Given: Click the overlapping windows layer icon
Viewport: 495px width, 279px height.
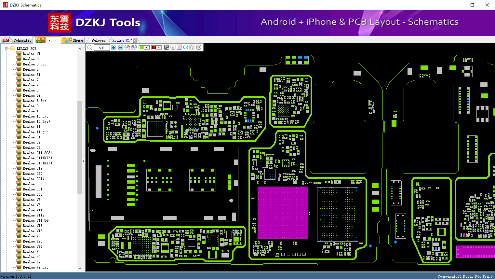Looking at the screenshot, I should coord(167,47).
